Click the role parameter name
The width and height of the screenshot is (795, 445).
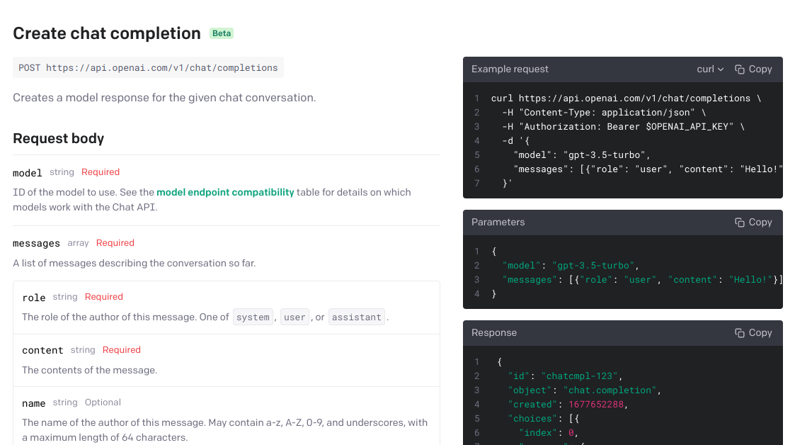tap(34, 298)
